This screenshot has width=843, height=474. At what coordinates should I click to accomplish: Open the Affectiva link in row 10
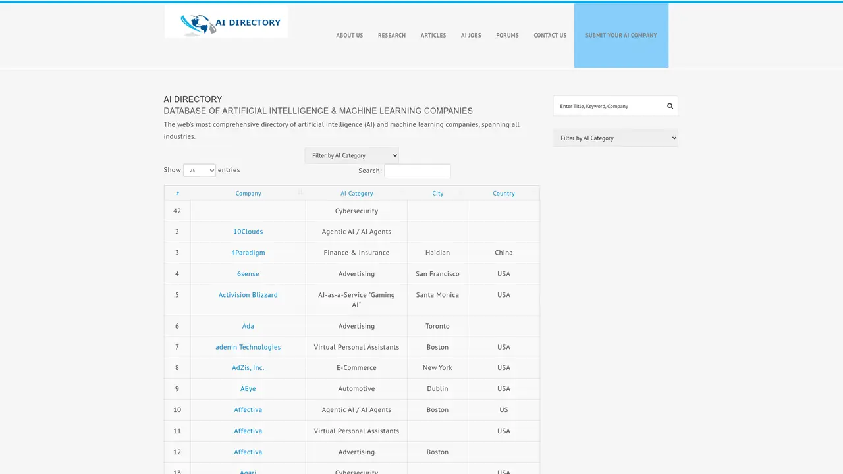[248, 410]
